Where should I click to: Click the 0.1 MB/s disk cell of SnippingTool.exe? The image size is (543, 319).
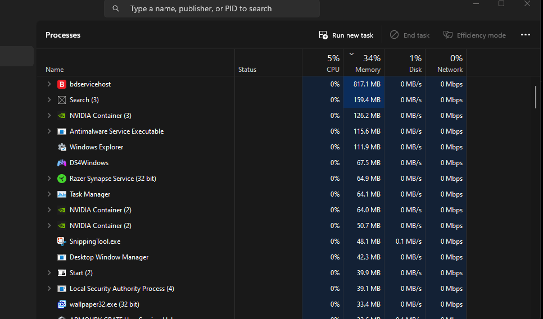click(405, 241)
